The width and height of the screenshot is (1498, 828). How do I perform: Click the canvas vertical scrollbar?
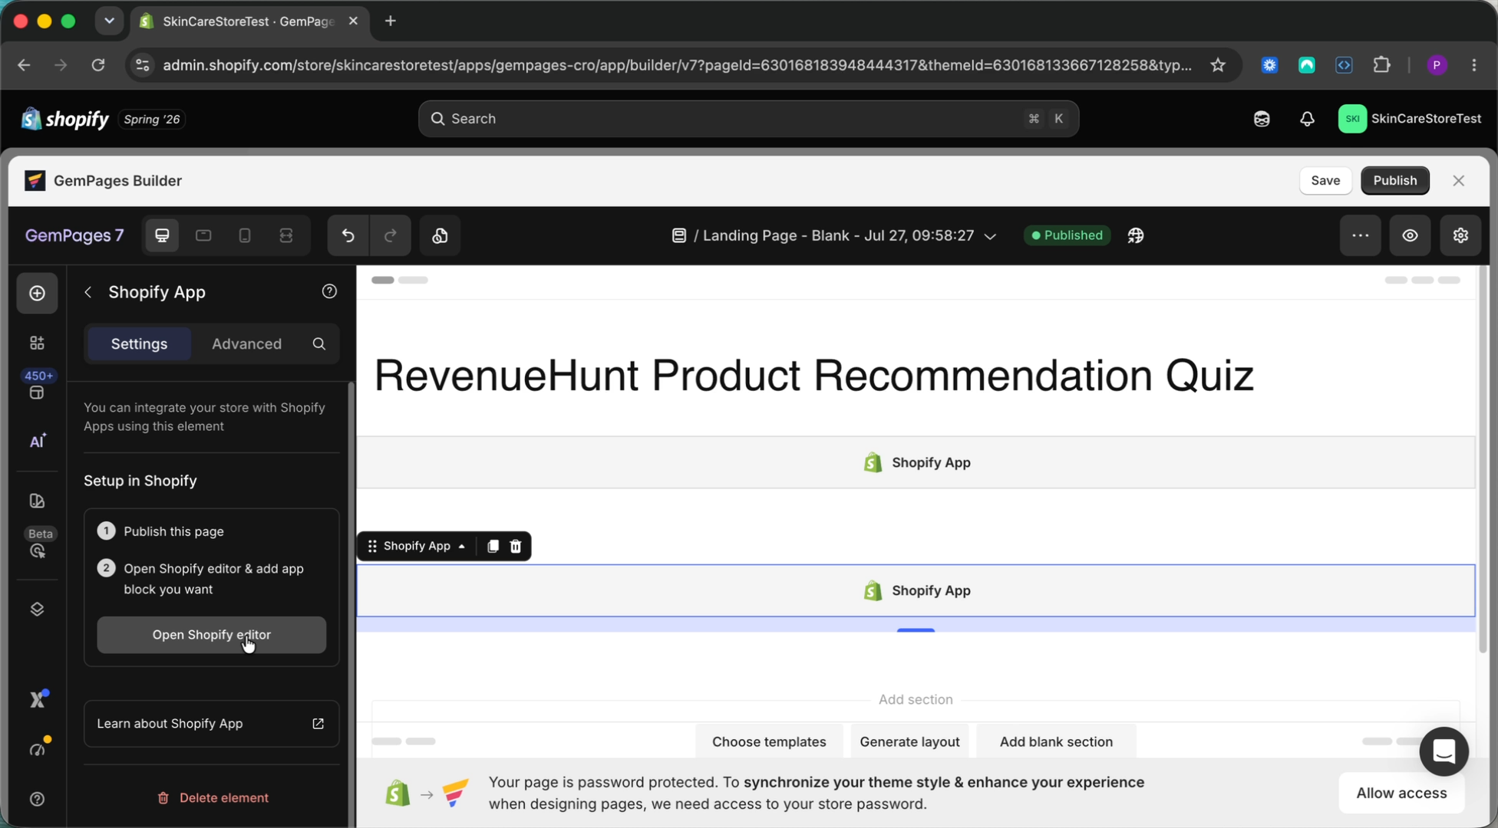coord(1483,460)
